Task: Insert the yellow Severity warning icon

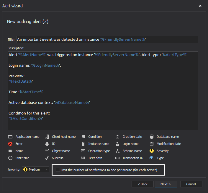Action: (151, 151)
